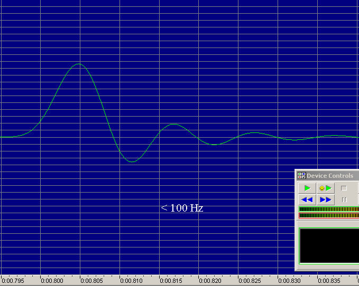Click the 0:00.805 mark on time ruler

tap(91, 281)
